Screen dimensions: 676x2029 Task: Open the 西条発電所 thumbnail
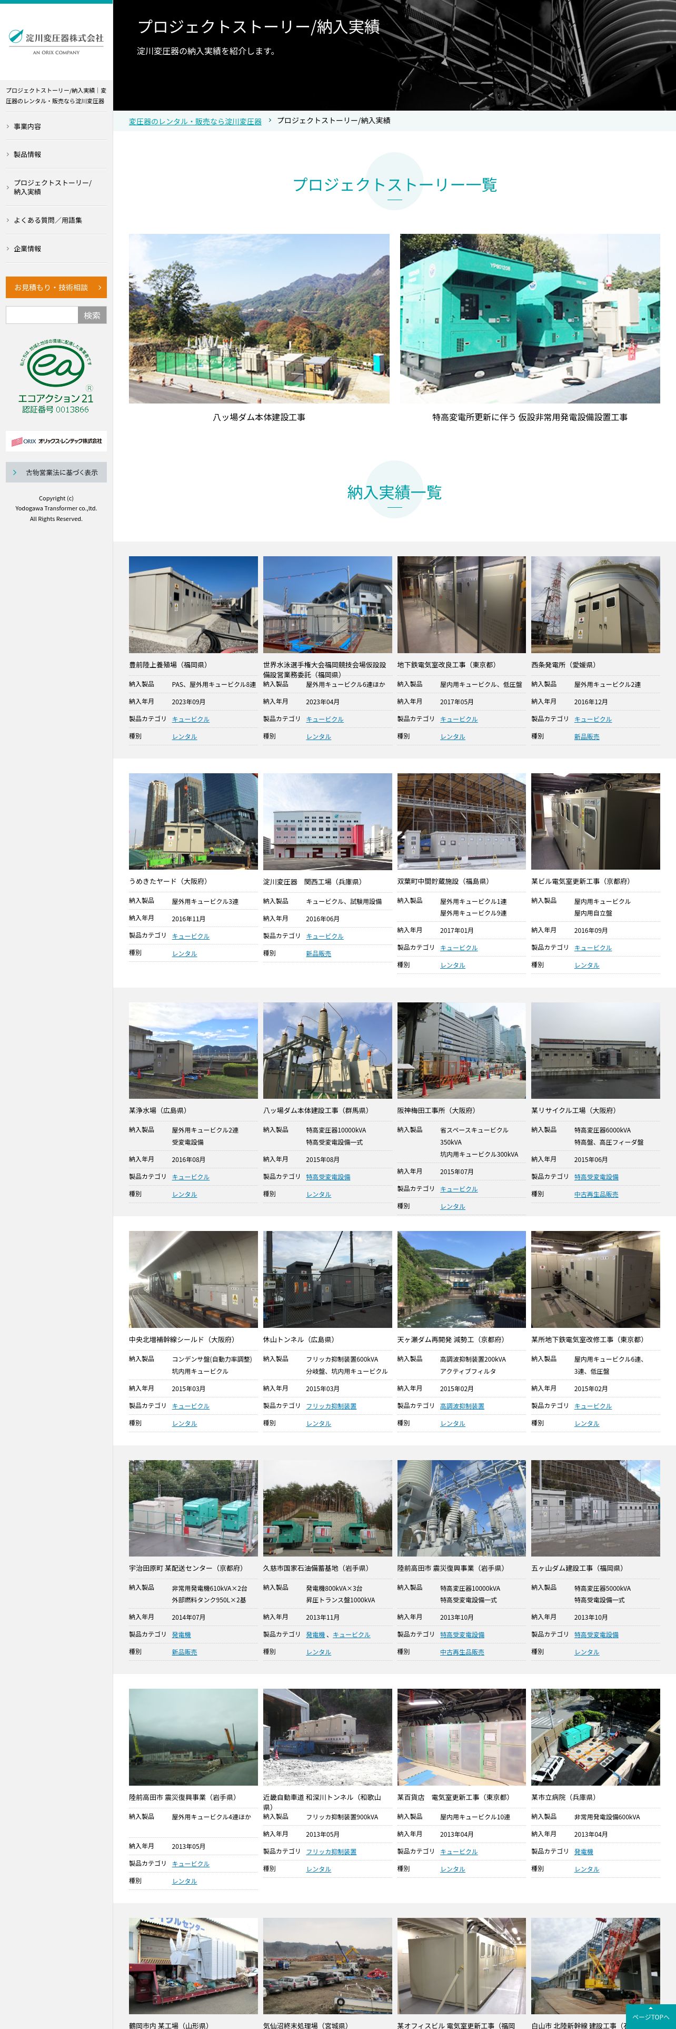tap(596, 604)
